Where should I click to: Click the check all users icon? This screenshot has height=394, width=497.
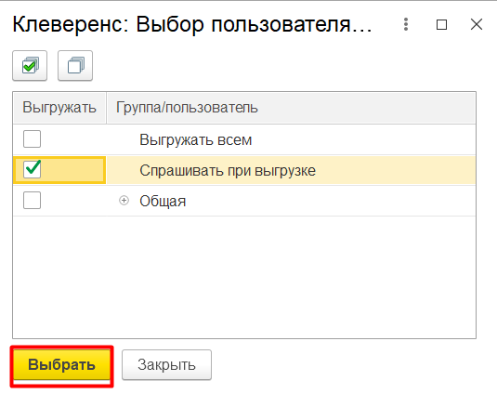[x=30, y=66]
